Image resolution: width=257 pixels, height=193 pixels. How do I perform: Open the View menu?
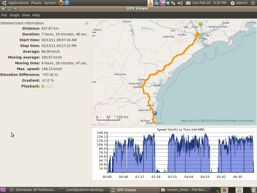(x=26, y=15)
